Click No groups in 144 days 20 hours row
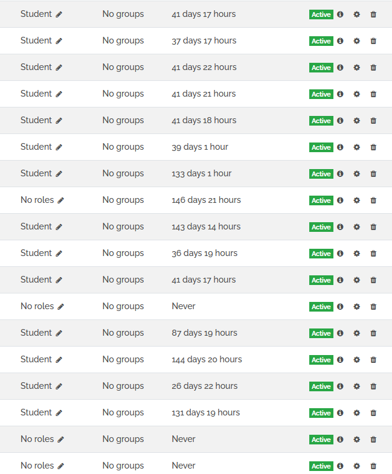The height and width of the screenshot is (474, 392). tap(123, 359)
